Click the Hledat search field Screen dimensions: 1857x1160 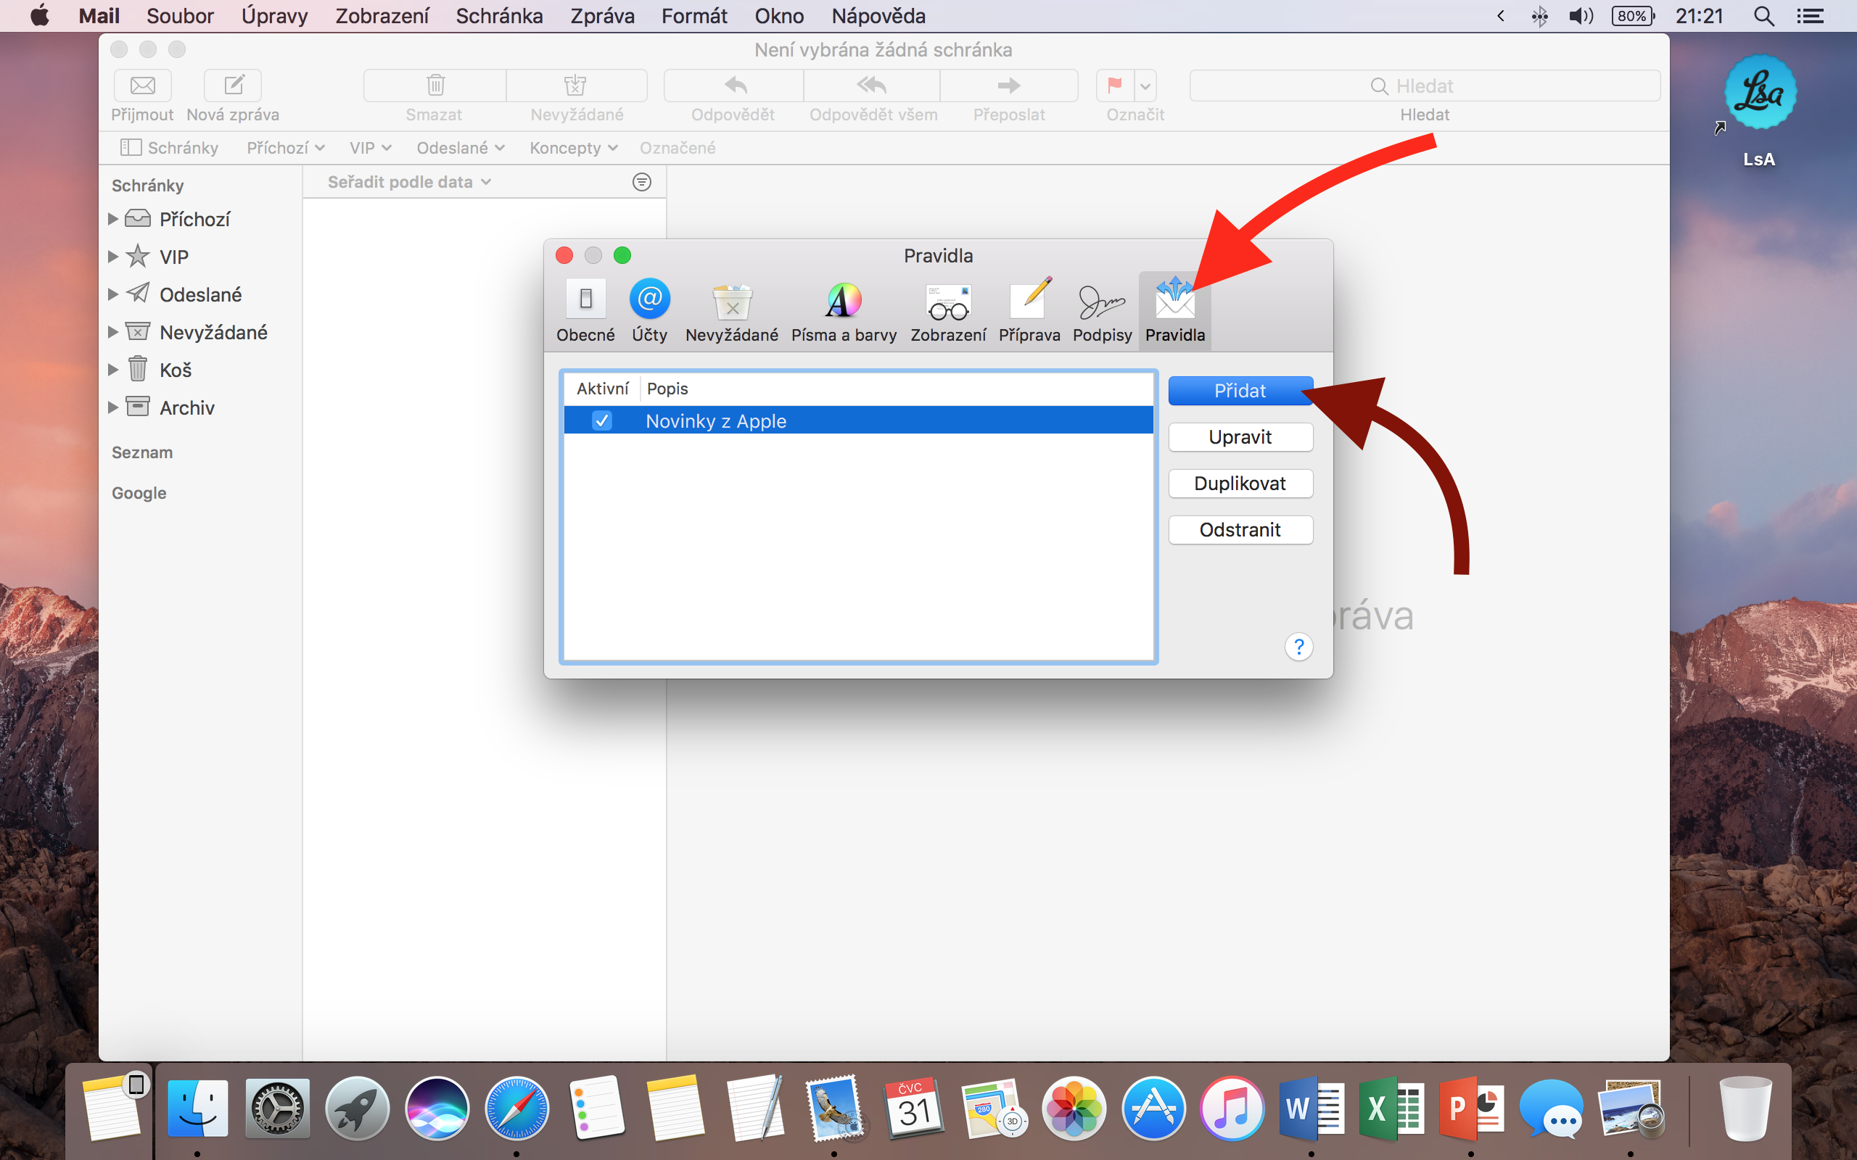point(1423,86)
